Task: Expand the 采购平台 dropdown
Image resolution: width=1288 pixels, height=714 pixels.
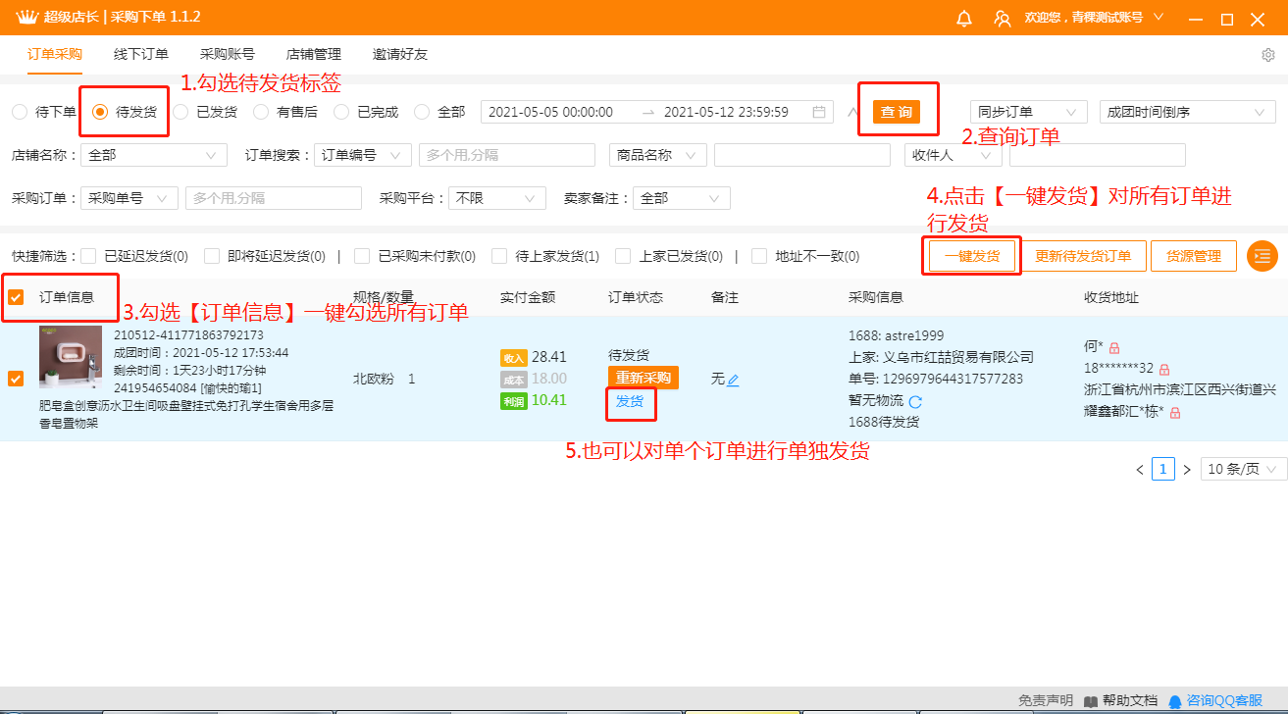Action: coord(496,198)
